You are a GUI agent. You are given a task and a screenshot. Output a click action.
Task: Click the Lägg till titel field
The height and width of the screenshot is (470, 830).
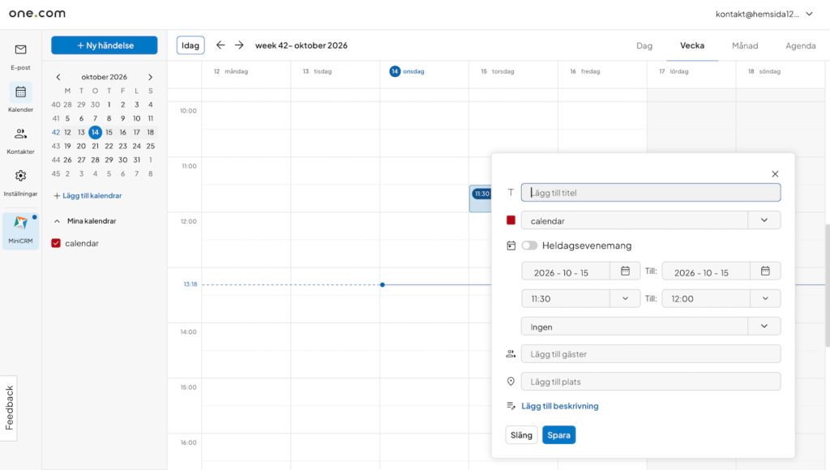click(x=651, y=193)
